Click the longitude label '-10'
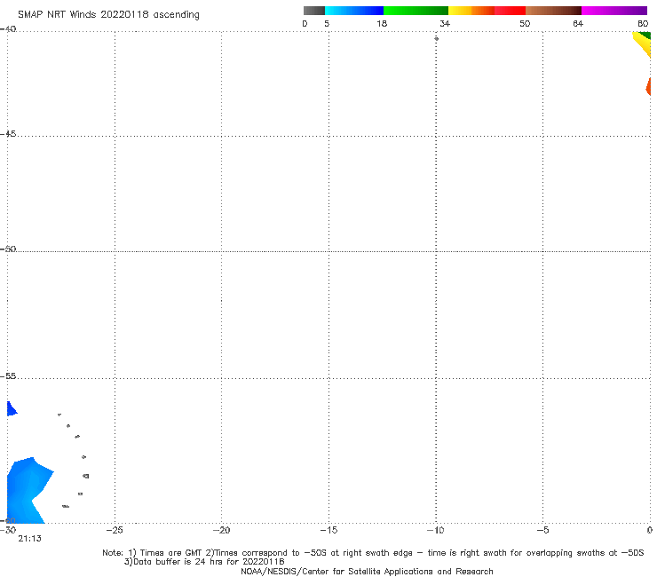This screenshot has width=657, height=577. pyautogui.click(x=435, y=530)
